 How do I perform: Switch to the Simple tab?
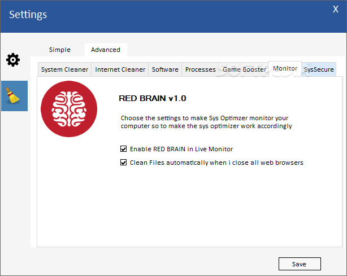pos(60,50)
